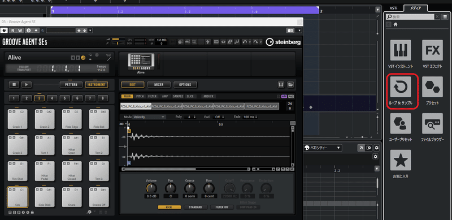Switch to Instrument pad mode
Image resolution: width=452 pixels, height=220 pixels.
click(x=97, y=85)
